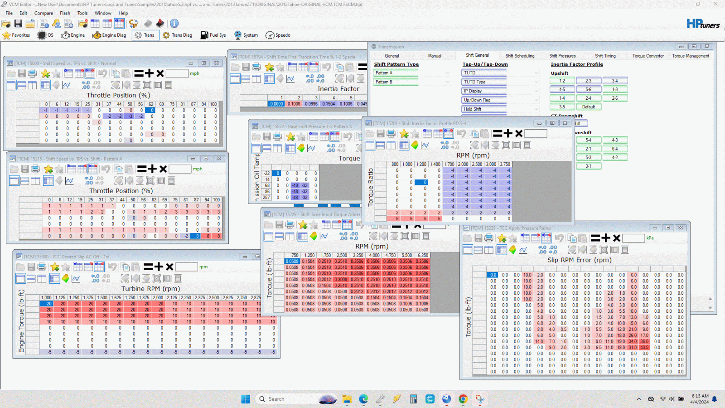Select the 0.3008 cell in Torque Adder table
The width and height of the screenshot is (725, 408).
pos(341,280)
